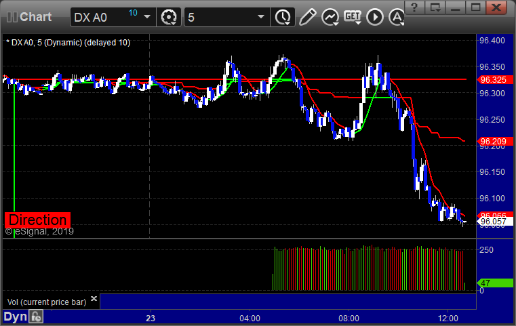Viewport: 516px width, 326px height.
Task: Start bar replay with the play button
Action: click(375, 17)
